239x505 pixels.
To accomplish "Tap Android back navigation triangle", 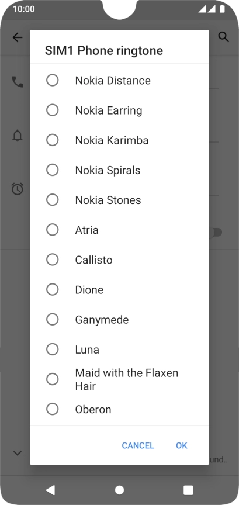I will tap(50, 490).
